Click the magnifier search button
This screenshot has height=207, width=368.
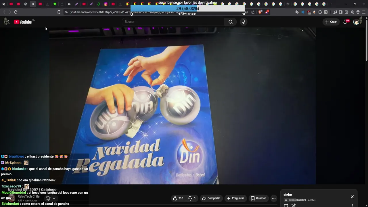point(231,22)
